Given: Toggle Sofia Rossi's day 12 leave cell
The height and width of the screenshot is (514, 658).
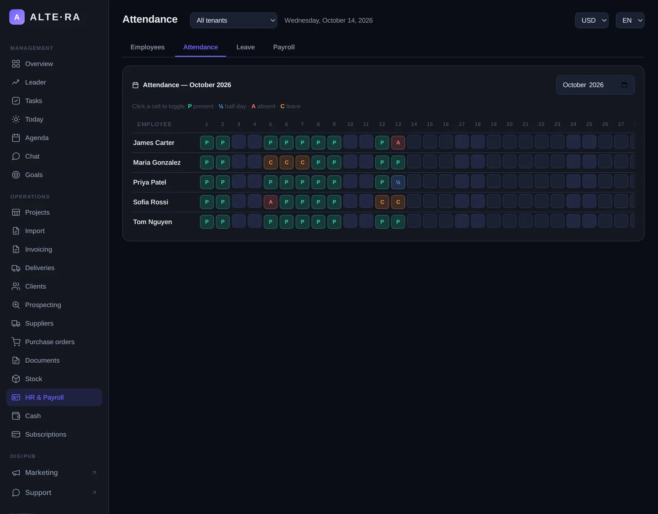Looking at the screenshot, I should click(x=382, y=202).
